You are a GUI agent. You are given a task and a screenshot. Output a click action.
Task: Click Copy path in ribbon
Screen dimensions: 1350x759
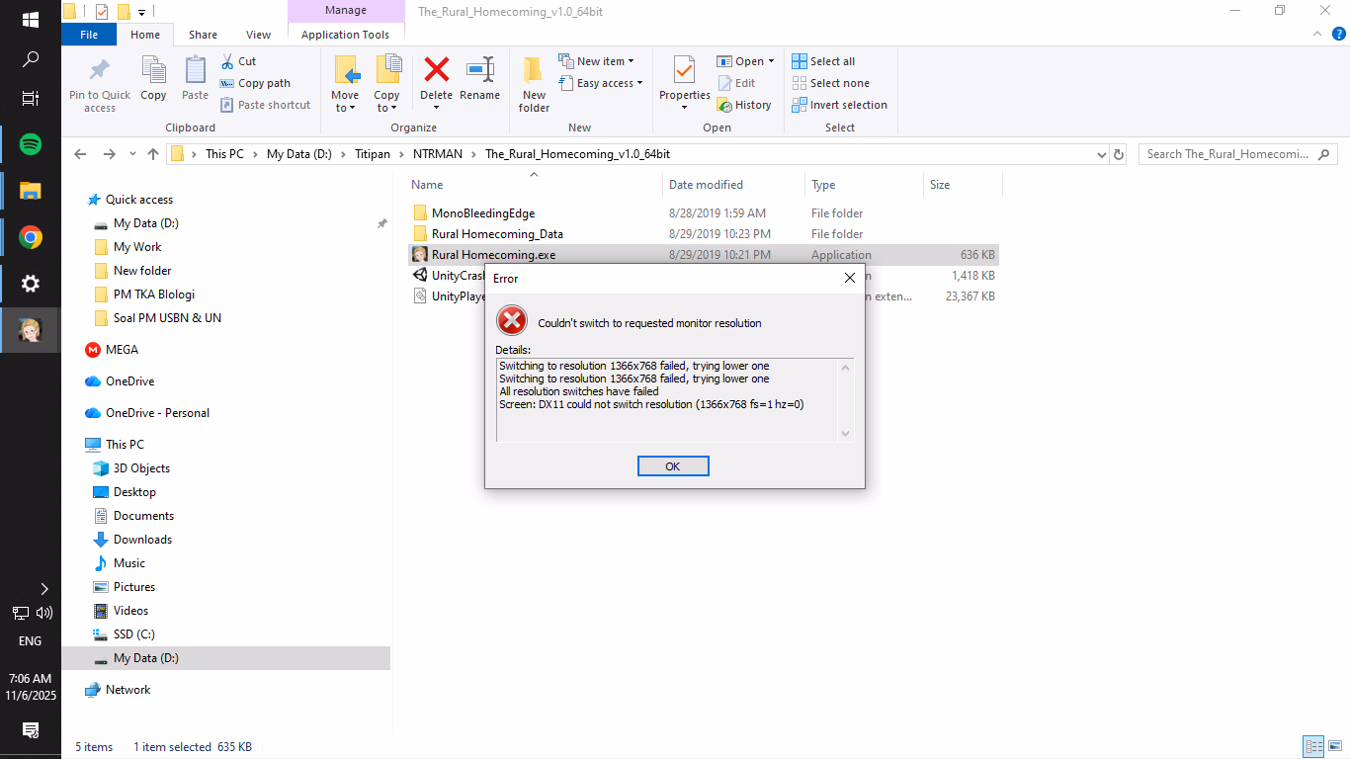tap(255, 83)
